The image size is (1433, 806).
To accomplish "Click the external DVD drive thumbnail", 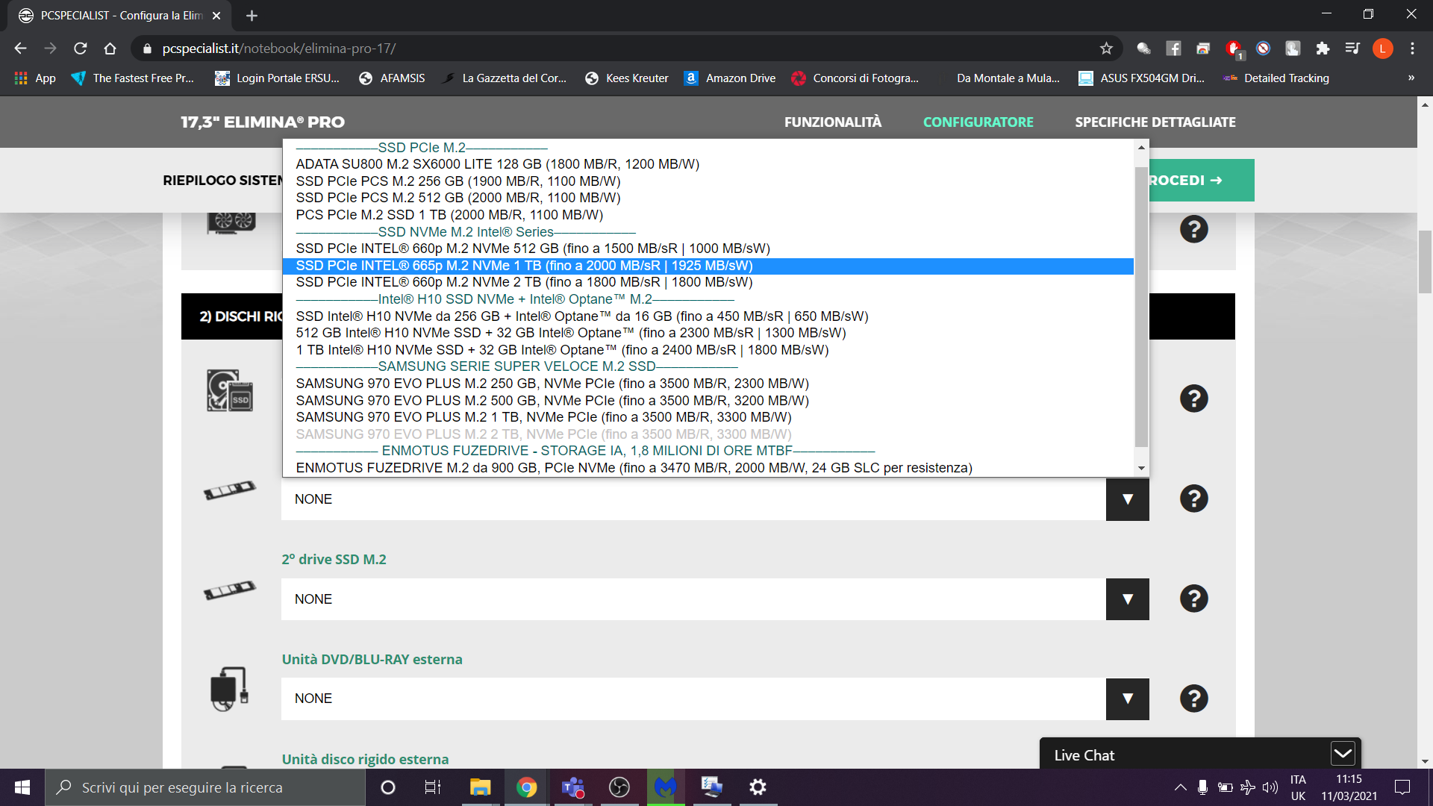I will tap(229, 688).
